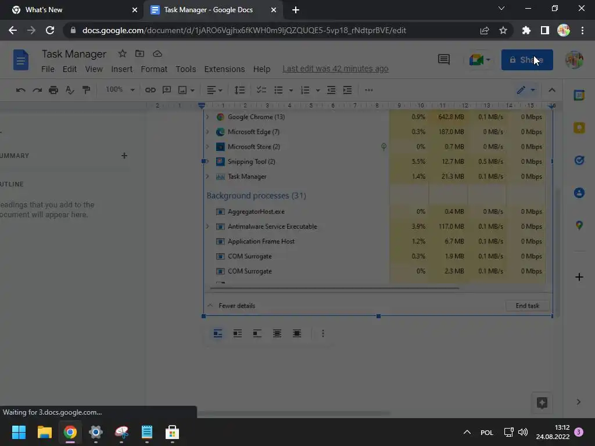The image size is (595, 446).
Task: Show side panel with the bottom chevron
Action: [x=578, y=402]
